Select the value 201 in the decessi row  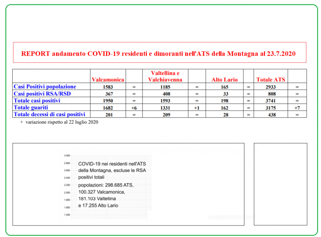tap(109, 115)
